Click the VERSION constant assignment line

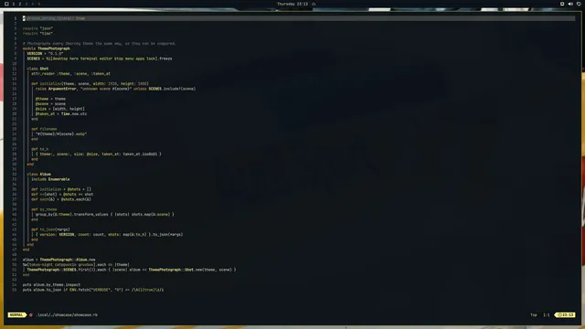coord(45,53)
